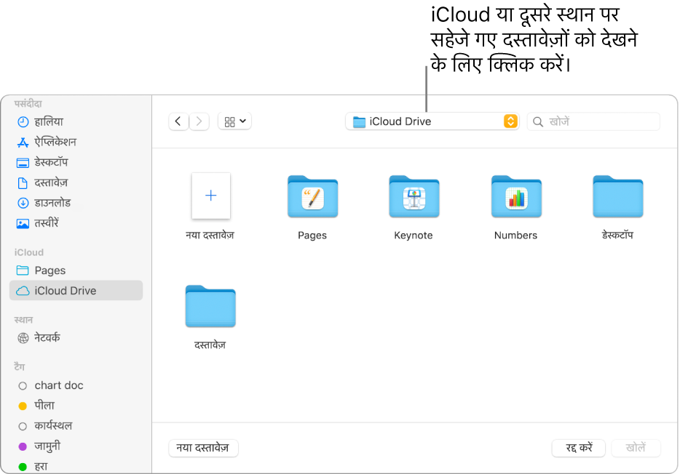Click the download arrow icon
The image size is (680, 474).
(x=23, y=203)
